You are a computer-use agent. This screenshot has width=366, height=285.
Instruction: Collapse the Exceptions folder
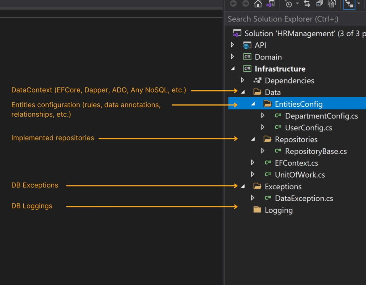click(x=243, y=187)
